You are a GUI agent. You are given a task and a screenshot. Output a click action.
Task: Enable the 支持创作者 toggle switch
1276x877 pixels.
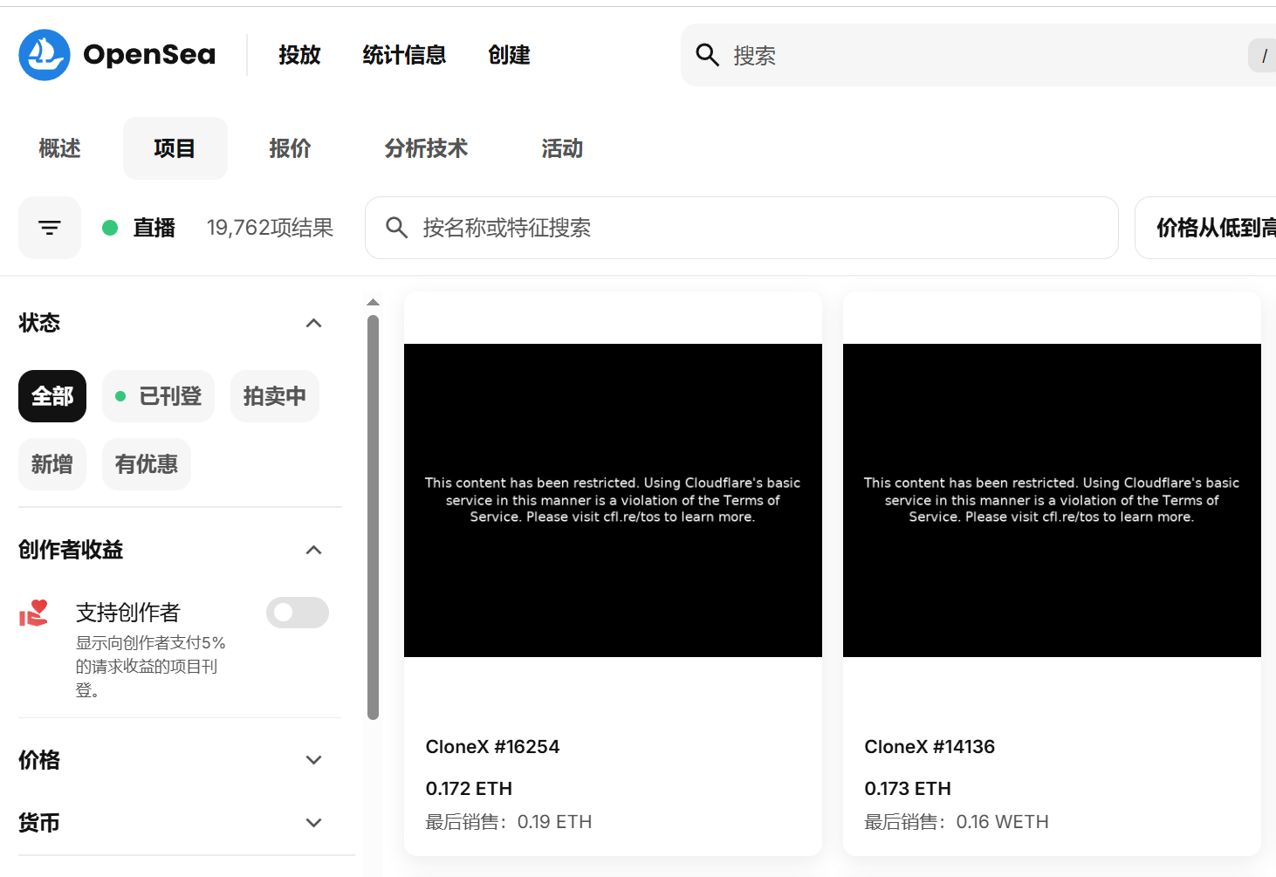coord(297,613)
